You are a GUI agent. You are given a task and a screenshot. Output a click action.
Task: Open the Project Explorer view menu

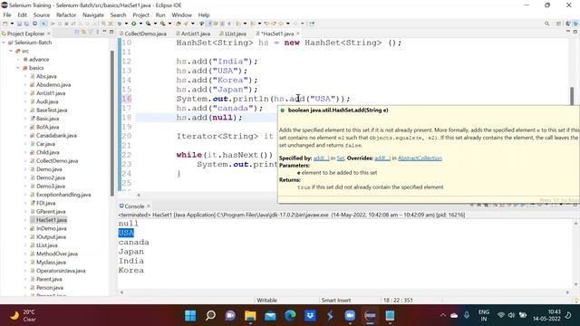pyautogui.click(x=97, y=33)
